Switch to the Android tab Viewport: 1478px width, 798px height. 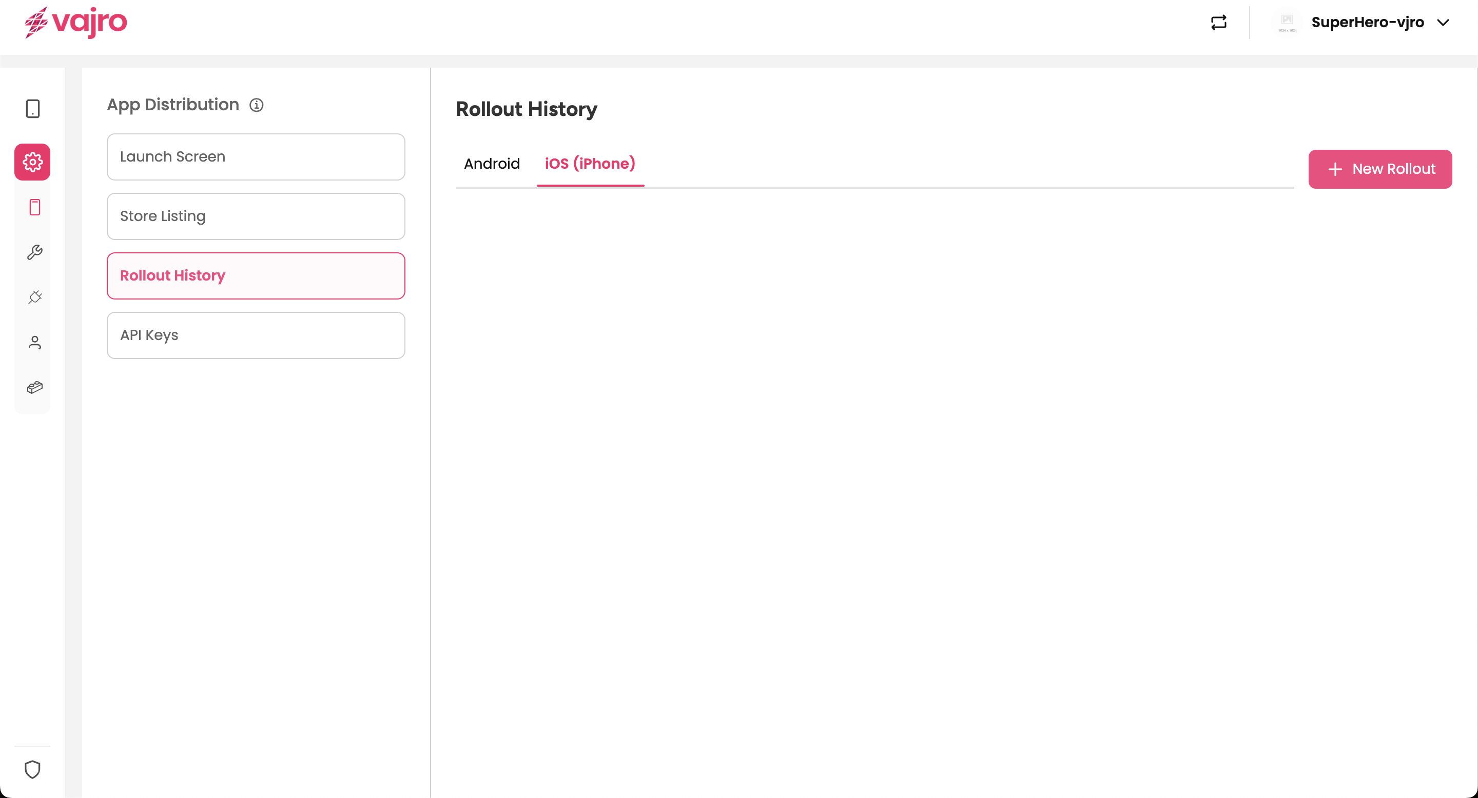pyautogui.click(x=492, y=164)
